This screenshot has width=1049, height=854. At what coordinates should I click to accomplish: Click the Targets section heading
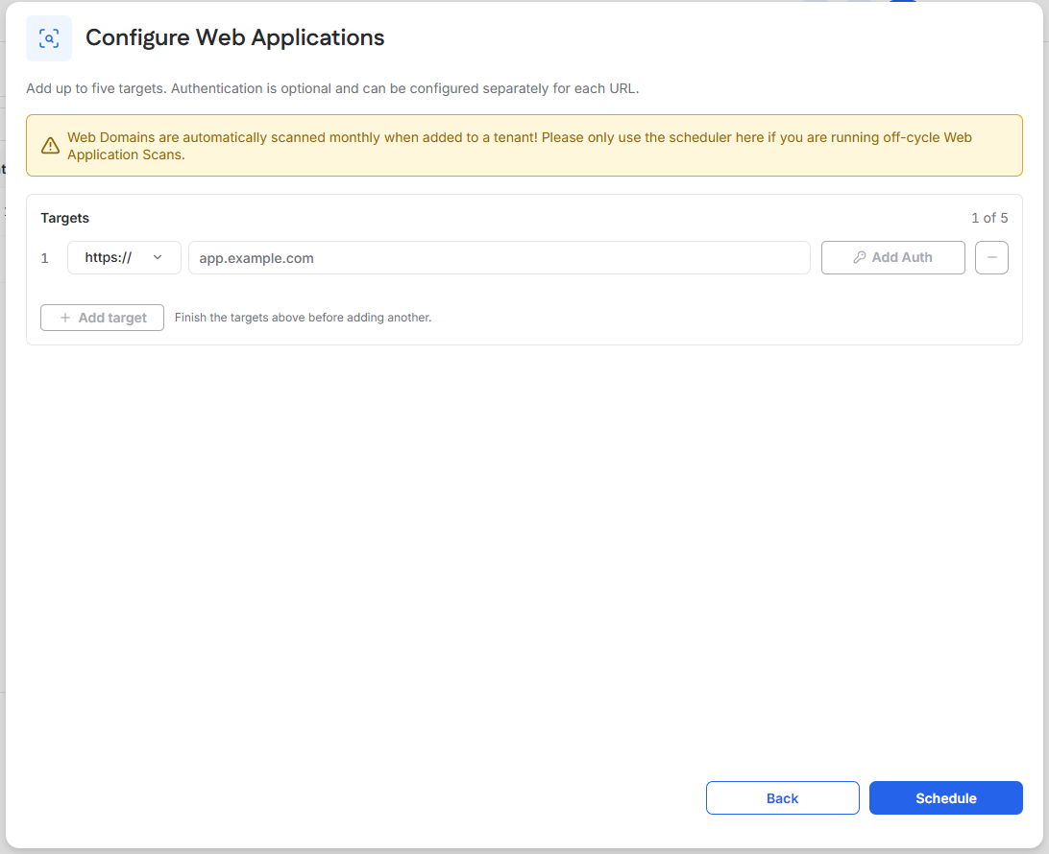[x=65, y=218]
